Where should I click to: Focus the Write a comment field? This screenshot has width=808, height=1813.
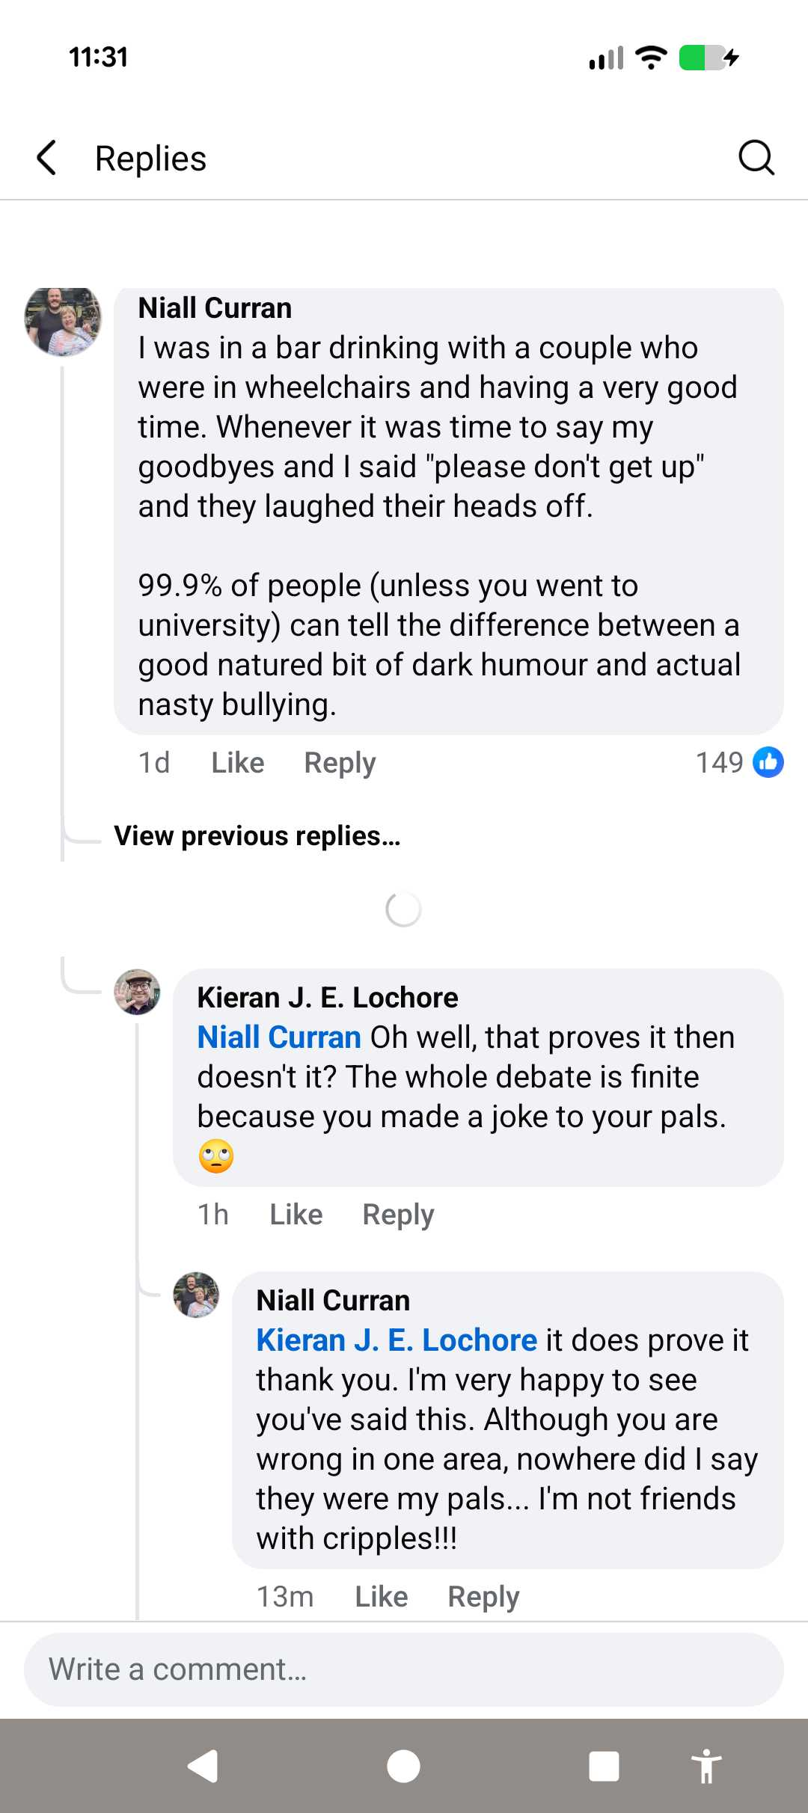pyautogui.click(x=404, y=1669)
